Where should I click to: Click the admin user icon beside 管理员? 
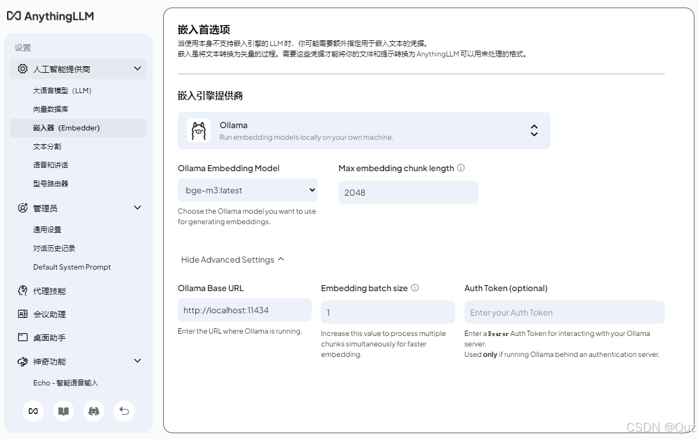point(22,208)
